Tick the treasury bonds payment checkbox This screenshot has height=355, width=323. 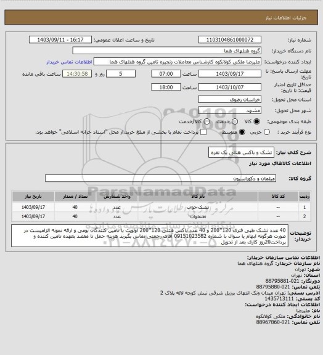click(203, 132)
